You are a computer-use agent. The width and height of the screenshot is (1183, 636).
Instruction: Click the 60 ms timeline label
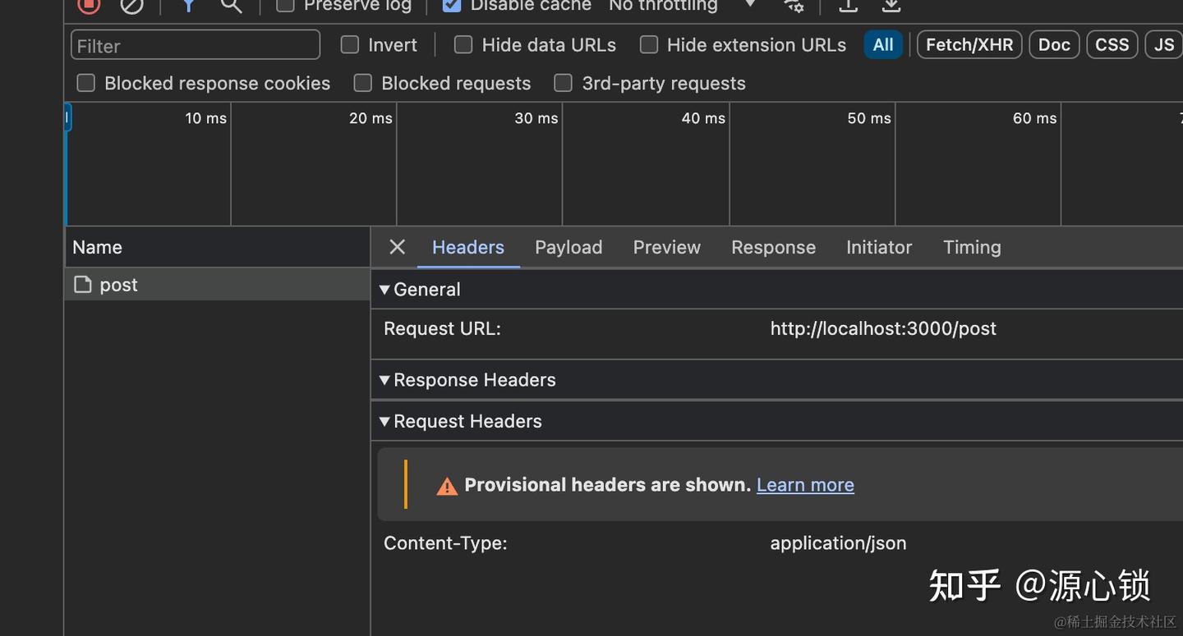tap(1034, 118)
